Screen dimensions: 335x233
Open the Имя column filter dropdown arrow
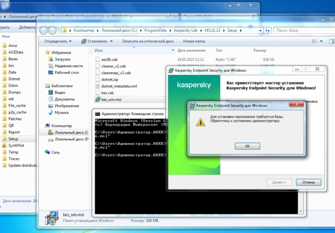173,50
